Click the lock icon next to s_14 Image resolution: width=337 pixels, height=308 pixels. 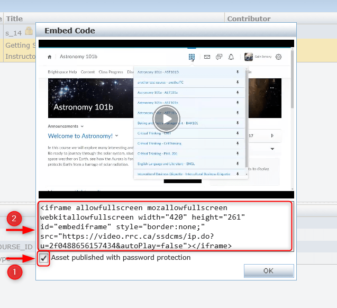pyautogui.click(x=29, y=32)
